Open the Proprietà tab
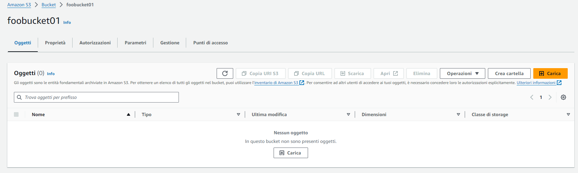 pos(55,43)
